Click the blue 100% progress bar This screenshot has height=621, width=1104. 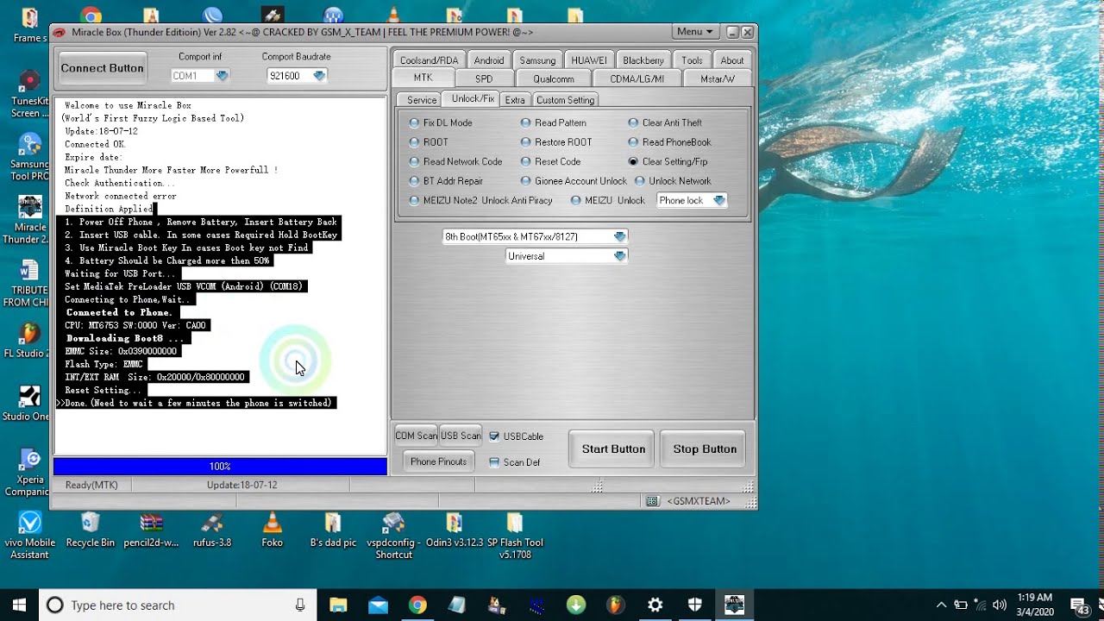pos(220,467)
